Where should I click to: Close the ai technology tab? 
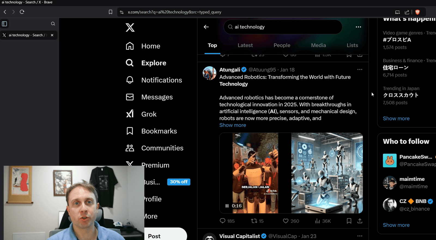(52, 35)
